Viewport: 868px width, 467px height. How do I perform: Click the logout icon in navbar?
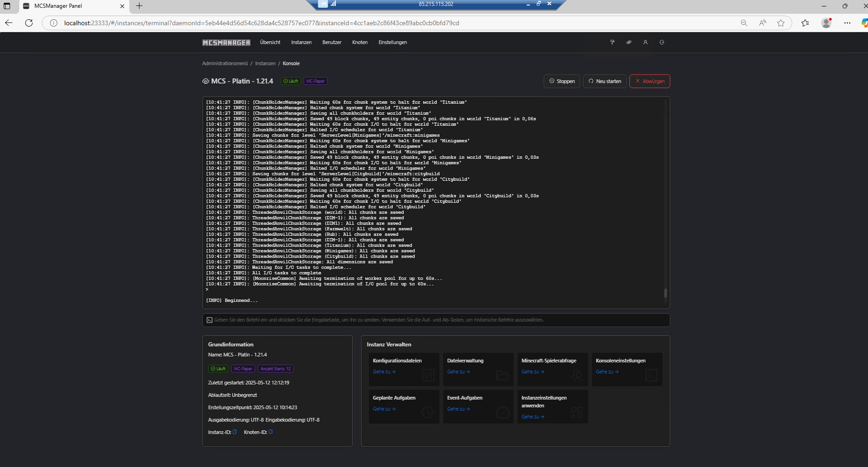pyautogui.click(x=662, y=42)
